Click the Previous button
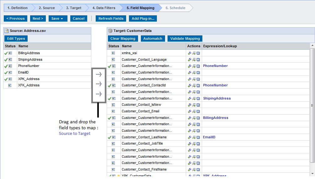The width and height of the screenshot is (315, 179). pyautogui.click(x=15, y=18)
